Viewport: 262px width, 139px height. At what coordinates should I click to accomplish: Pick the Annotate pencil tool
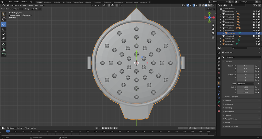[x=4, y=44]
